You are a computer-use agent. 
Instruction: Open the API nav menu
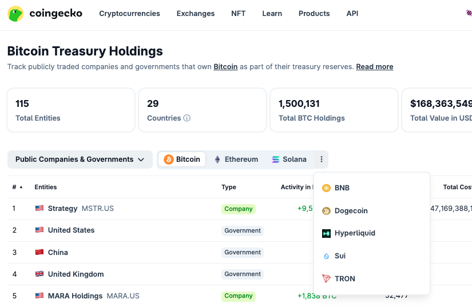tap(352, 14)
